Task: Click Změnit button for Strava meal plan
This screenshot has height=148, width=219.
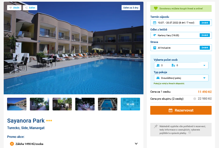Action: [x=205, y=48]
